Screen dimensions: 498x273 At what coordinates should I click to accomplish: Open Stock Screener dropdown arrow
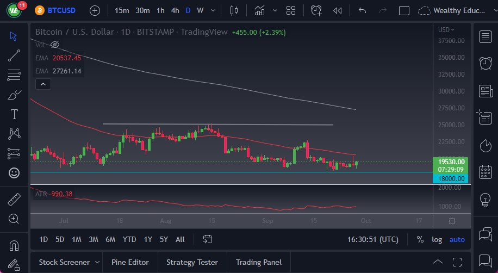tap(97, 262)
